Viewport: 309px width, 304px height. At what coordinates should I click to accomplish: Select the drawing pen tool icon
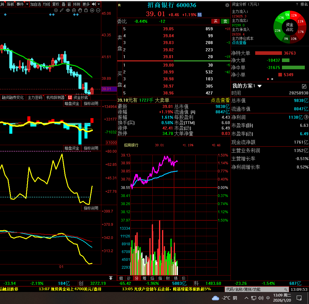click(62, 10)
